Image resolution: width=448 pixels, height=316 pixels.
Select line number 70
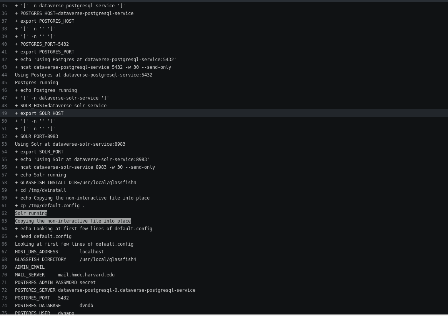tap(4, 275)
